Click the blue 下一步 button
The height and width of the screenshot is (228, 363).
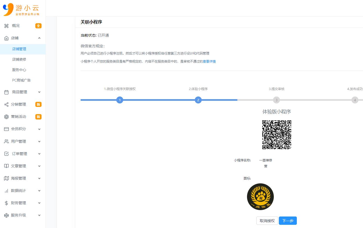pyautogui.click(x=288, y=221)
